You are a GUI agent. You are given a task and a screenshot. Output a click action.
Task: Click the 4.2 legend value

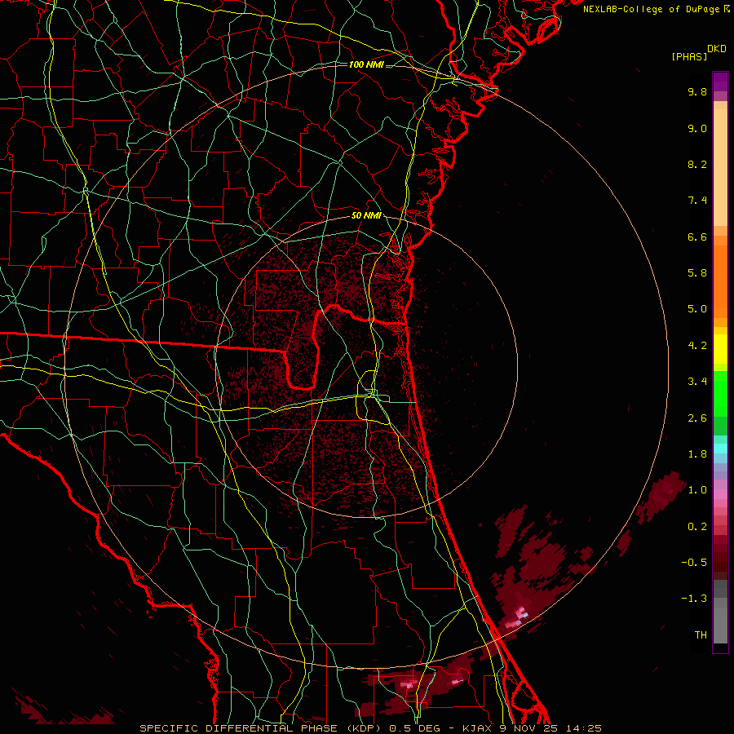(697, 346)
